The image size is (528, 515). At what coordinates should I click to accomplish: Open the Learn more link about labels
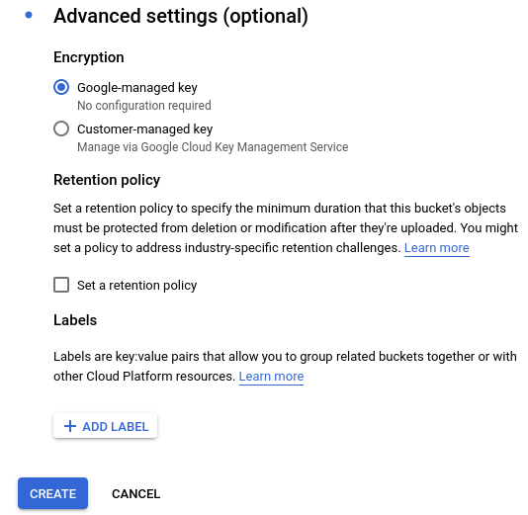coord(271,377)
